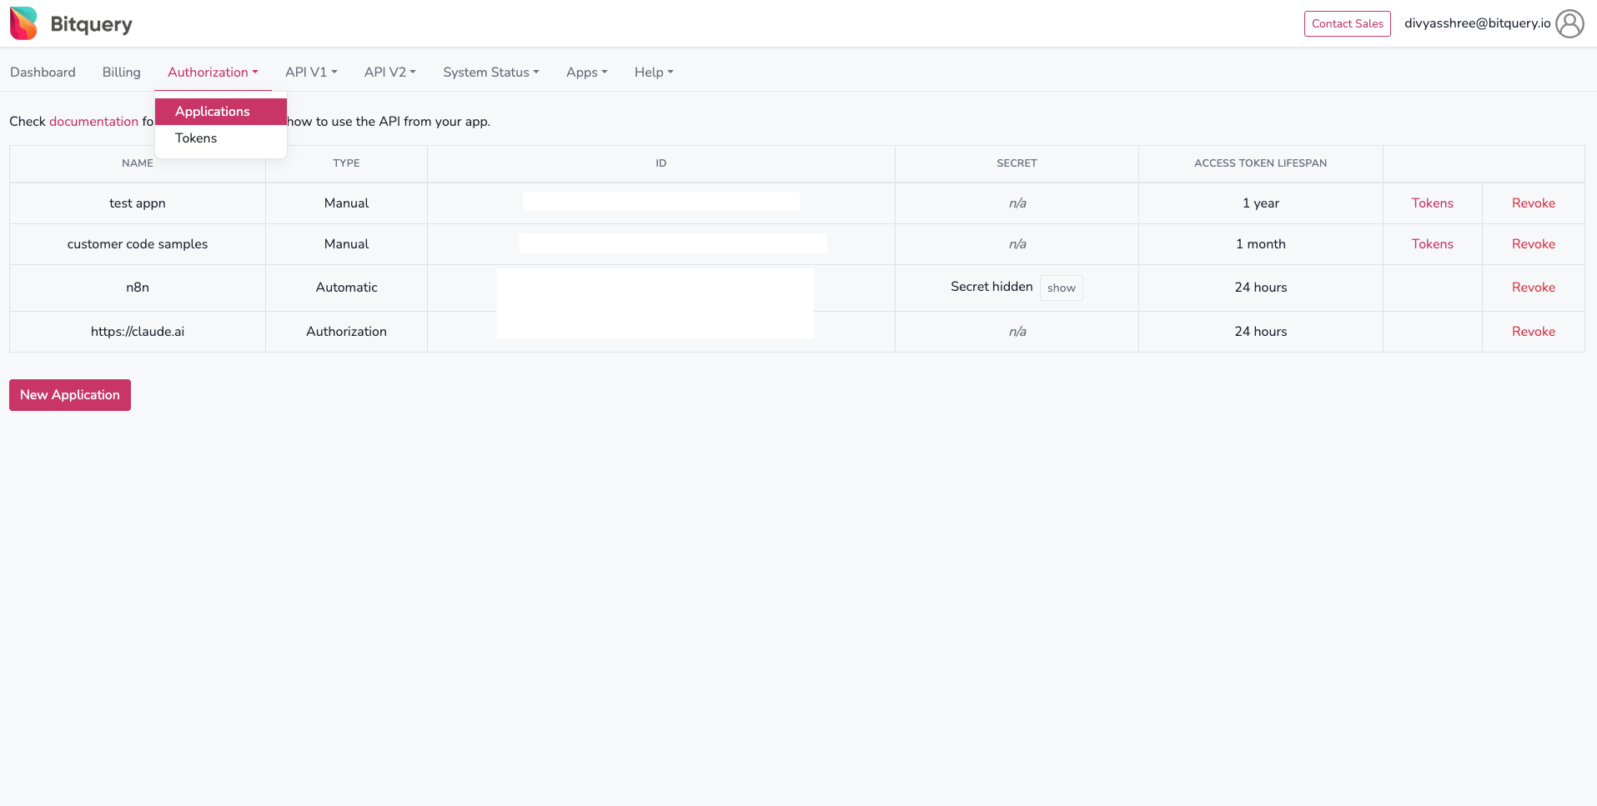
Task: Click the TYPE column header
Action: pyautogui.click(x=346, y=163)
